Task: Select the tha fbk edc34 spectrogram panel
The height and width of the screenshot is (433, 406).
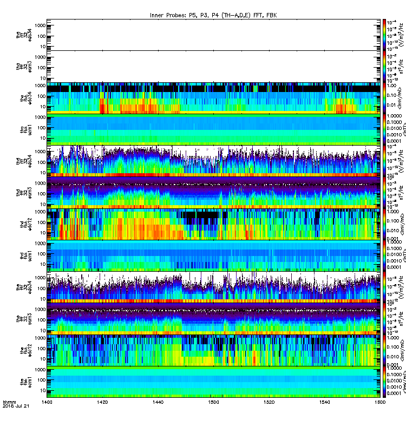Action: tap(213, 98)
